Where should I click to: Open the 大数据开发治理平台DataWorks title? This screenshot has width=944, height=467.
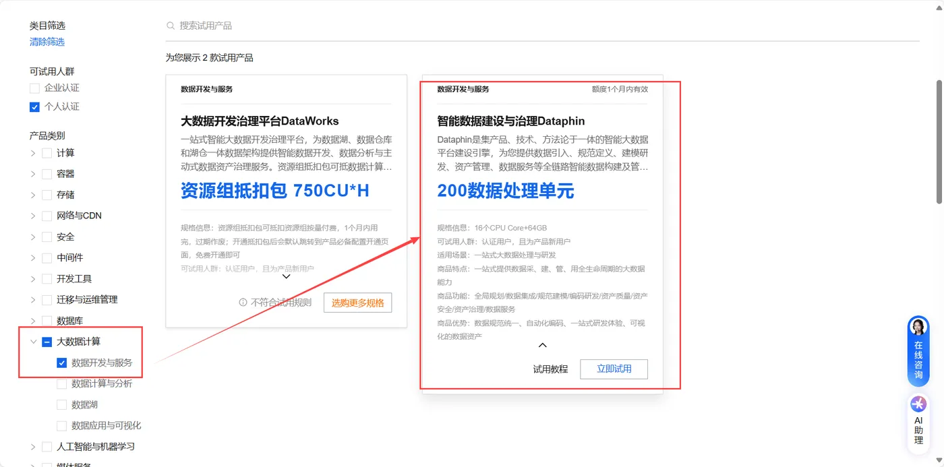click(x=260, y=121)
